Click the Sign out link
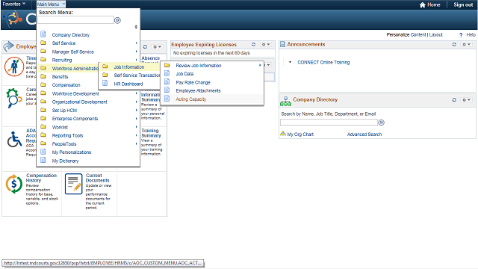This screenshot has height=269, width=478. coord(463,4)
